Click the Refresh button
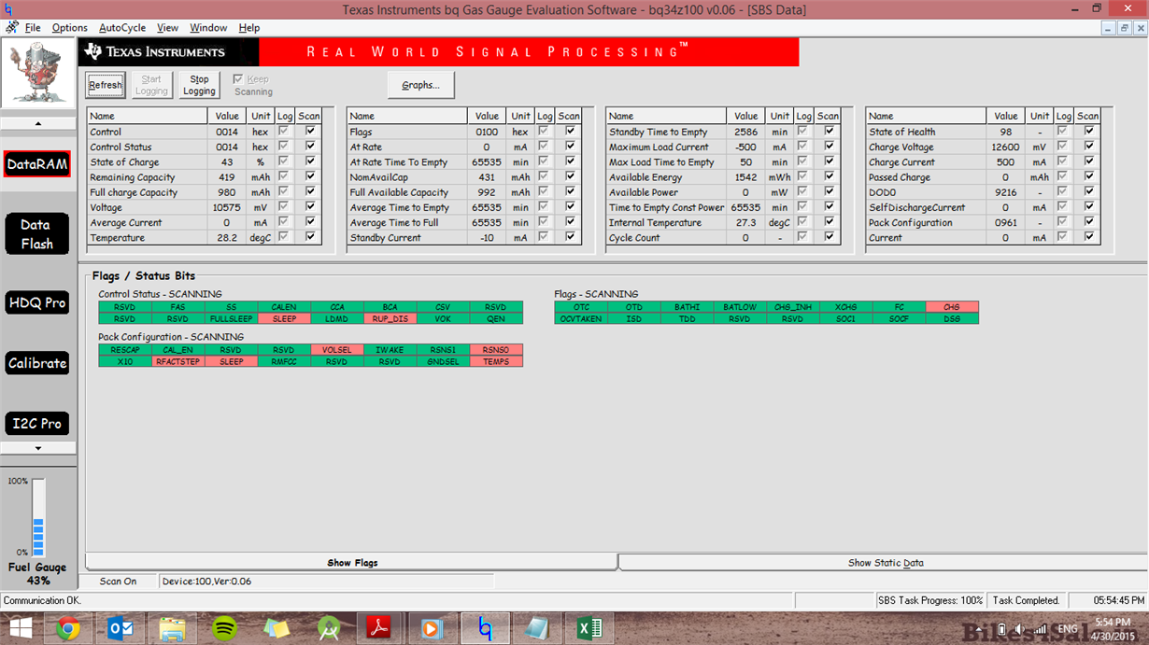 click(105, 85)
